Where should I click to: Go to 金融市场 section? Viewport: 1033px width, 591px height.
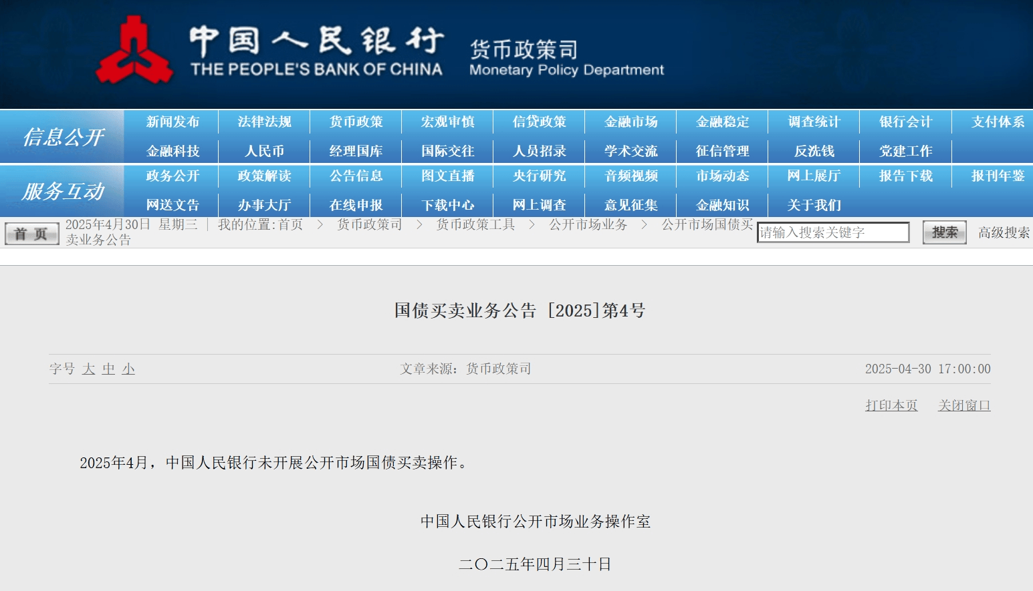pyautogui.click(x=630, y=122)
